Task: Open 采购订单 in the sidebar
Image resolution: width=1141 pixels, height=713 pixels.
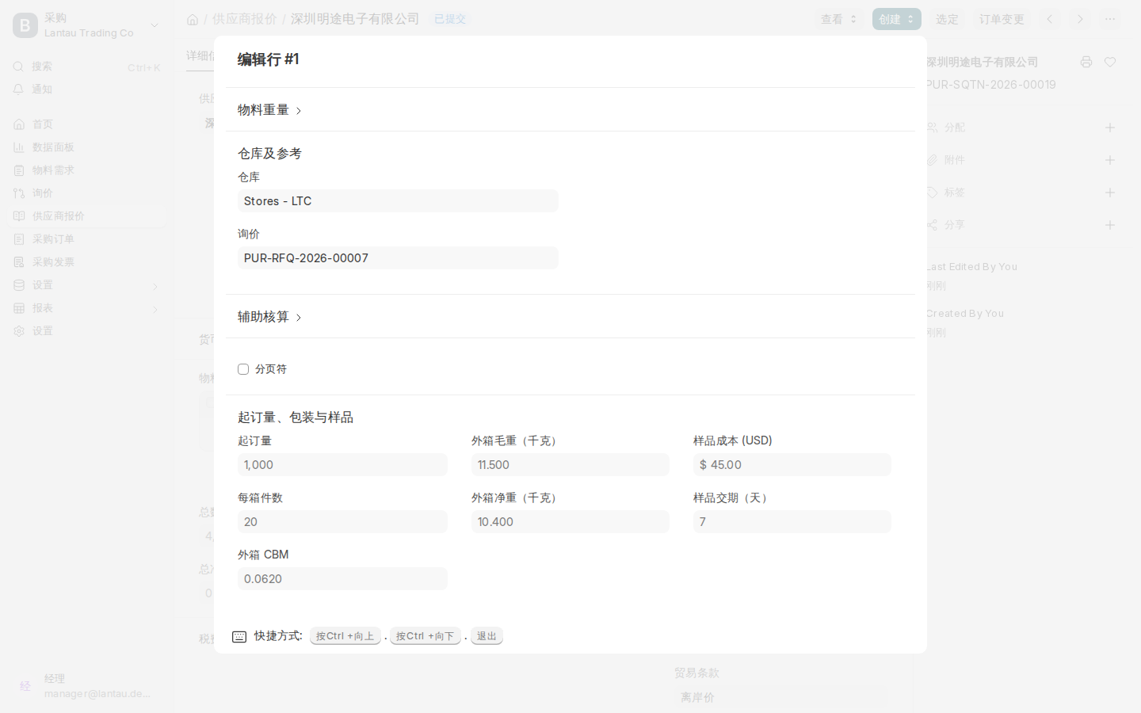Action: [87, 239]
